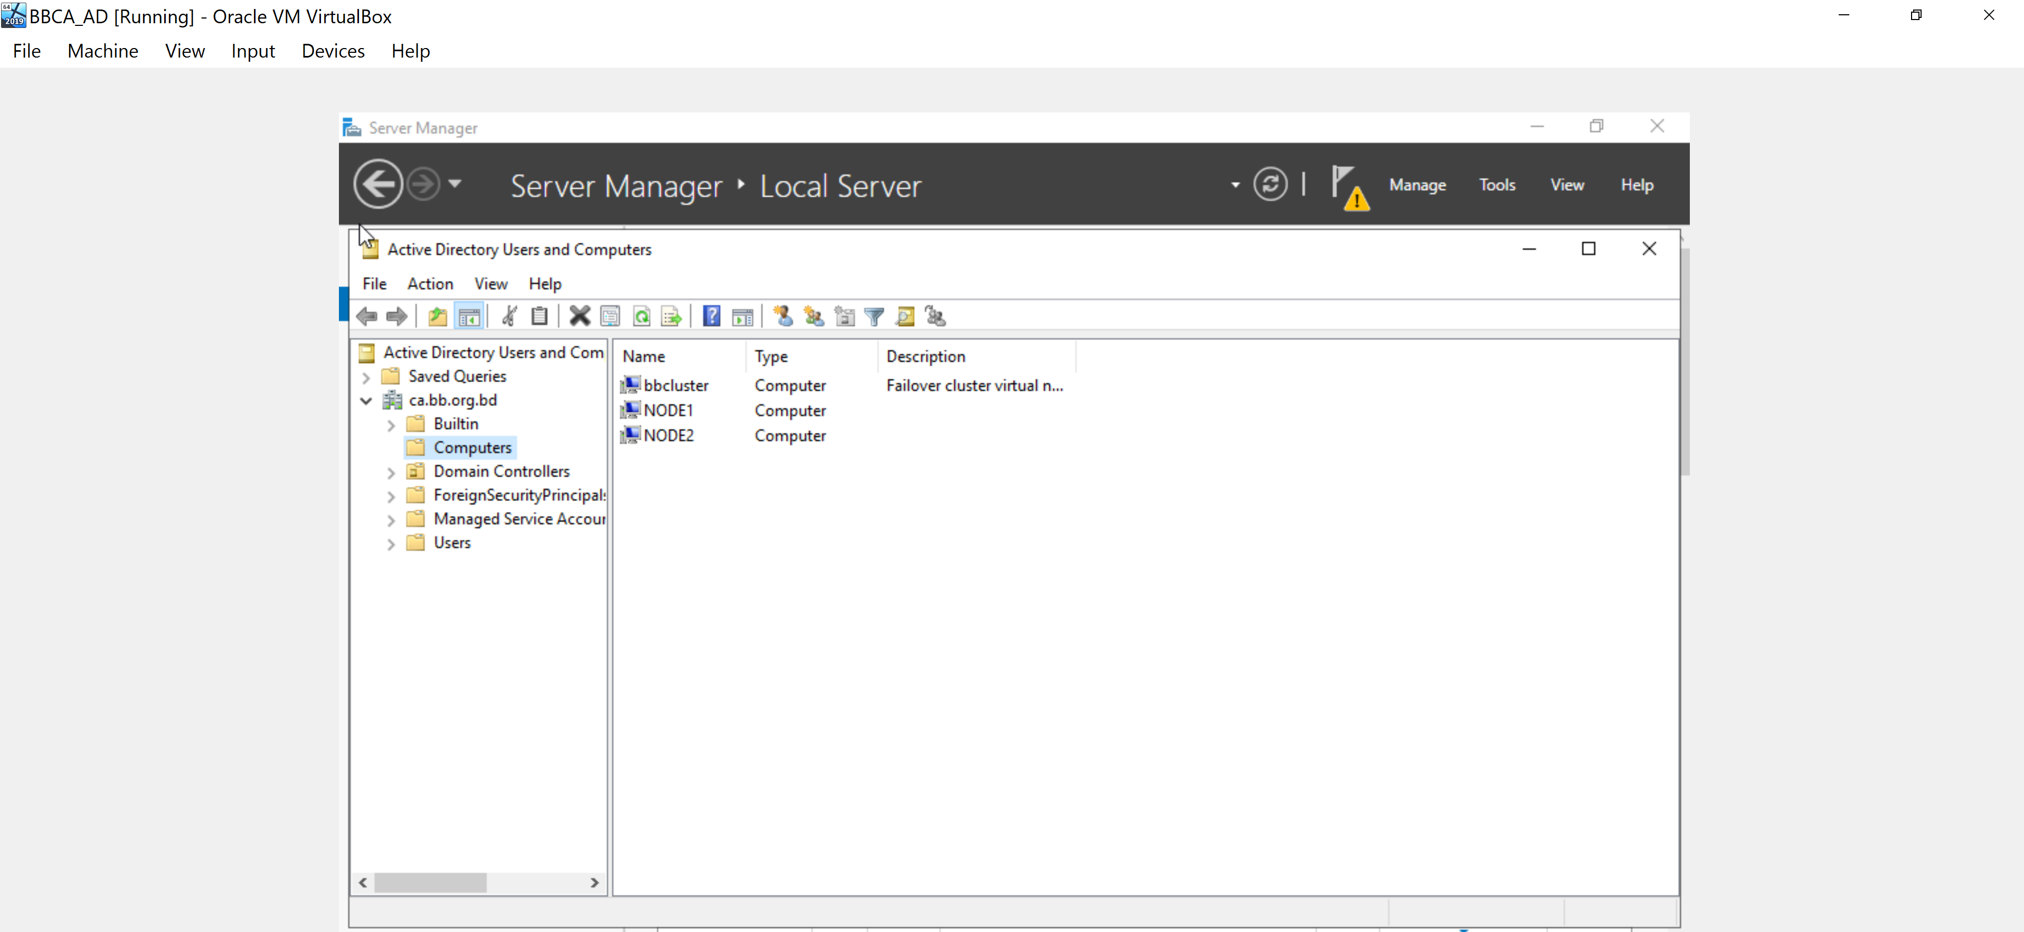
Task: Open ADUC Action menu
Action: tap(430, 284)
